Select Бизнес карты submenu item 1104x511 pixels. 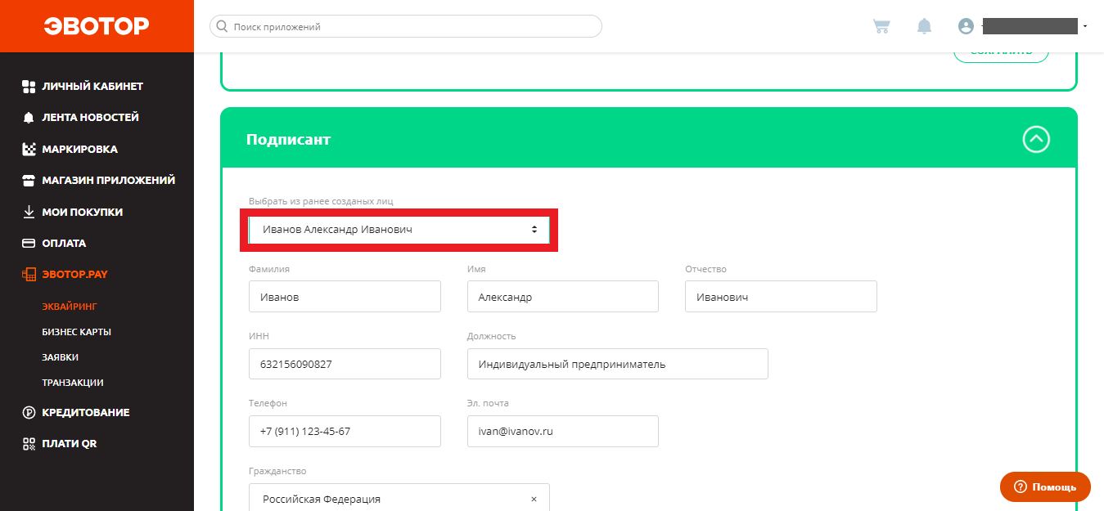coord(77,332)
